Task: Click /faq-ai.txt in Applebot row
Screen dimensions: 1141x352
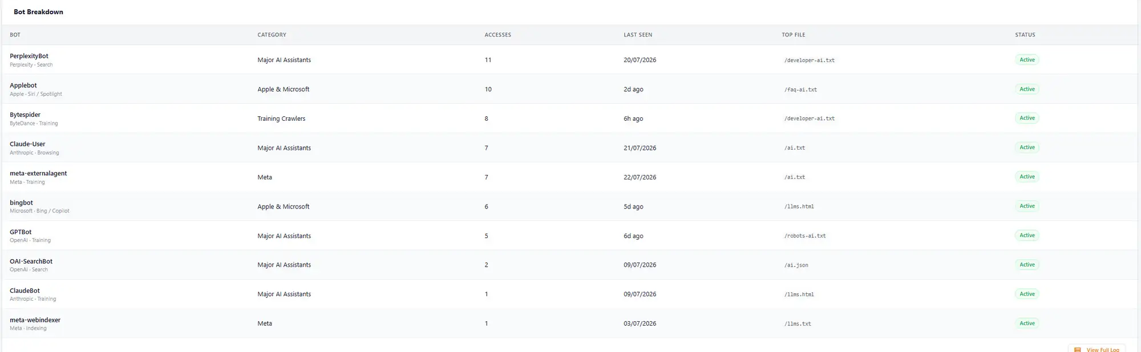Action: (800, 89)
